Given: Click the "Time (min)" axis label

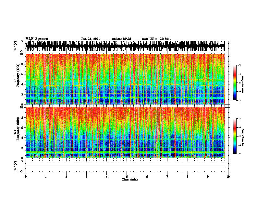Looking at the screenshot, I should click(130, 180).
